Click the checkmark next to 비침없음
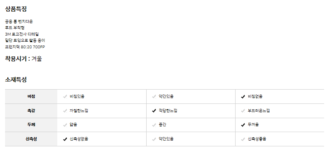Screen dimensions: 333x156 243,97
